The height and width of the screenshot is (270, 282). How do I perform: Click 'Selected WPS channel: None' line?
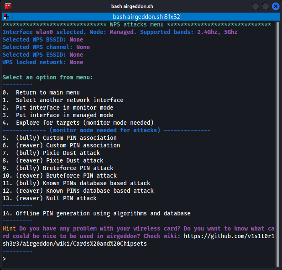point(46,47)
